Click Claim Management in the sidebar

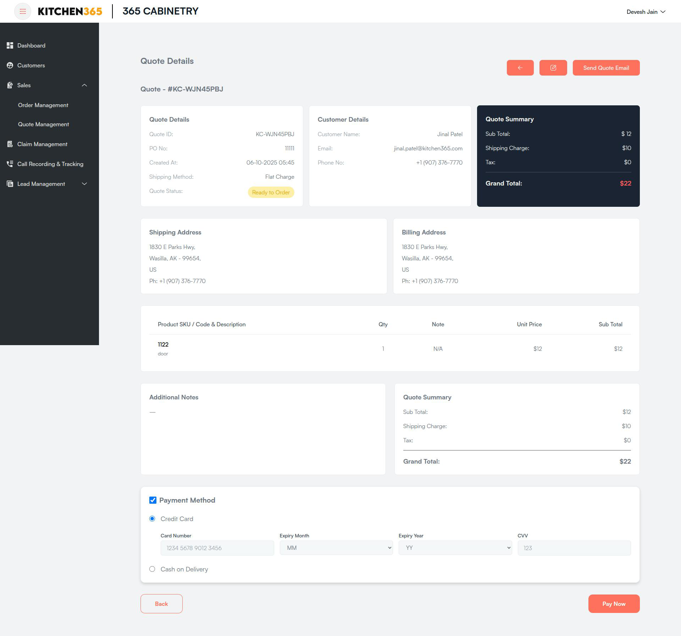pyautogui.click(x=42, y=144)
